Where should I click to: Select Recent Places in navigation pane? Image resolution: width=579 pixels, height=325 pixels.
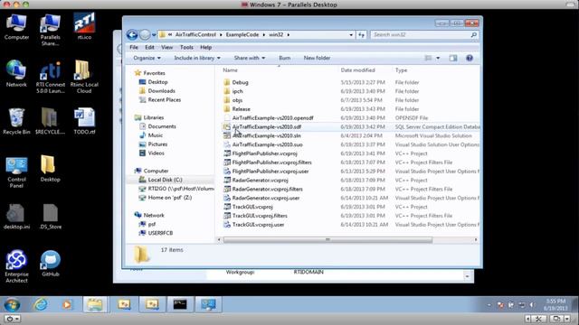click(x=165, y=100)
